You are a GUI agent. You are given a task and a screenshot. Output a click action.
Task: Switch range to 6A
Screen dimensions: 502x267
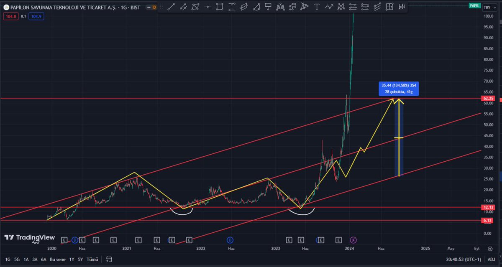tap(44, 259)
